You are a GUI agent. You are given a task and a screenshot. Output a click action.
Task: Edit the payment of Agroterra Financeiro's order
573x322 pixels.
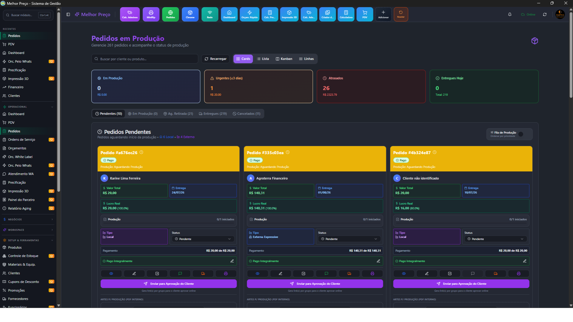click(378, 261)
